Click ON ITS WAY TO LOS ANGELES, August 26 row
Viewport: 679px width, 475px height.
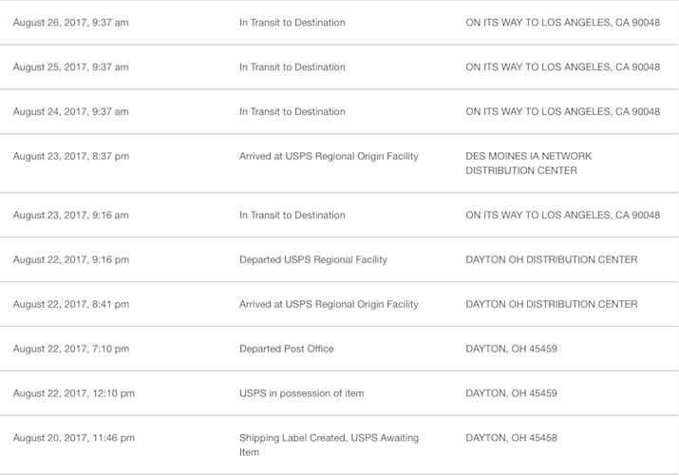point(562,22)
